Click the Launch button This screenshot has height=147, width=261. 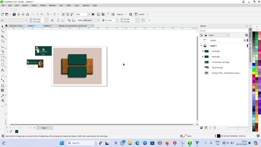click(139, 14)
